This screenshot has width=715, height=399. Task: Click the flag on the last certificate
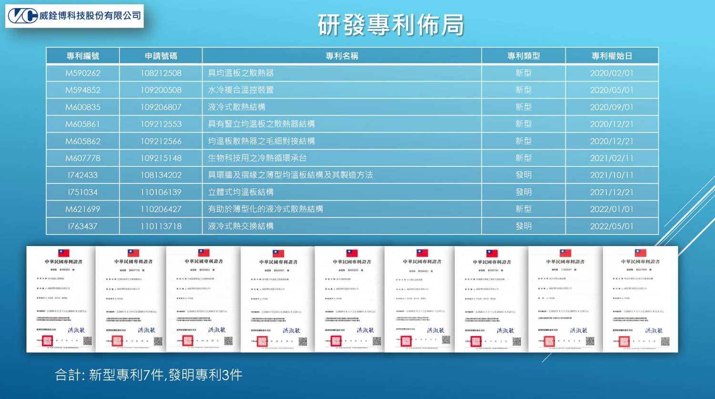[x=640, y=253]
